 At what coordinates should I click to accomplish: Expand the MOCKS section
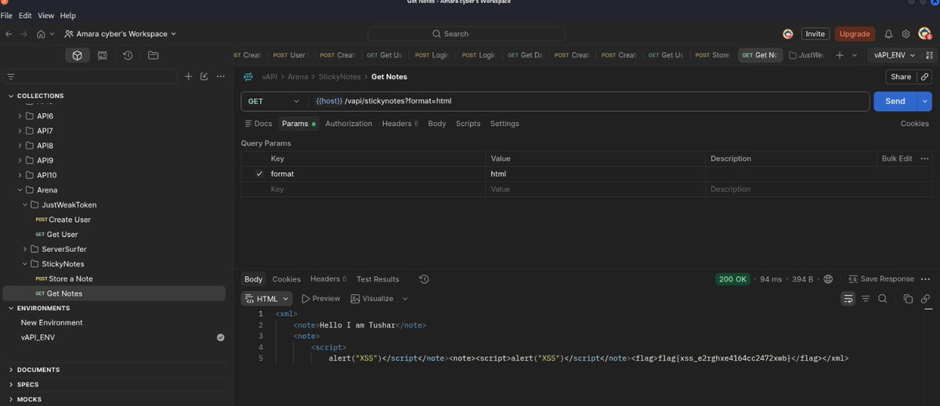(11, 399)
